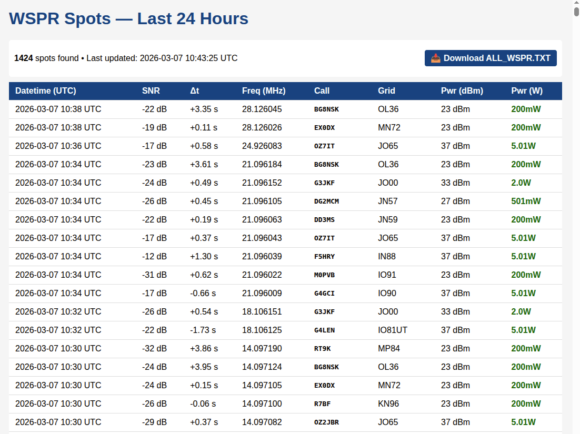Select the 501mW power value

click(526, 201)
